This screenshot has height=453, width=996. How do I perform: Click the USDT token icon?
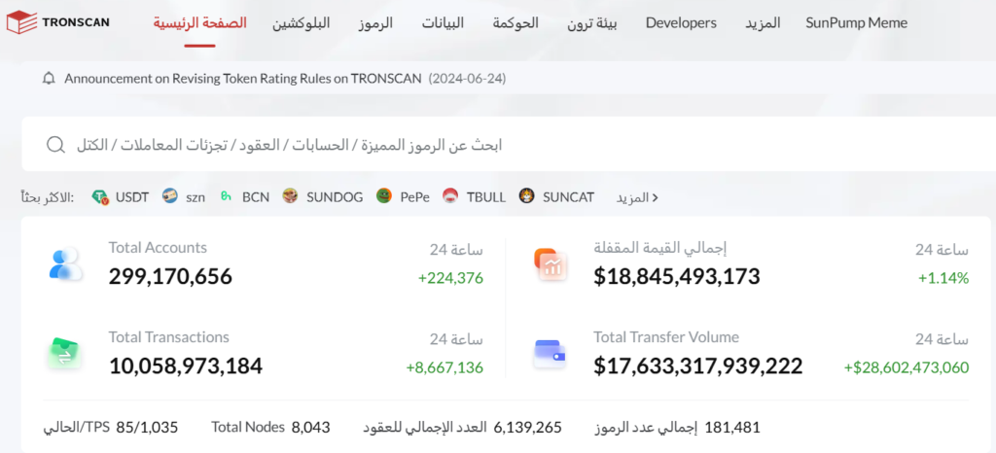pos(100,196)
